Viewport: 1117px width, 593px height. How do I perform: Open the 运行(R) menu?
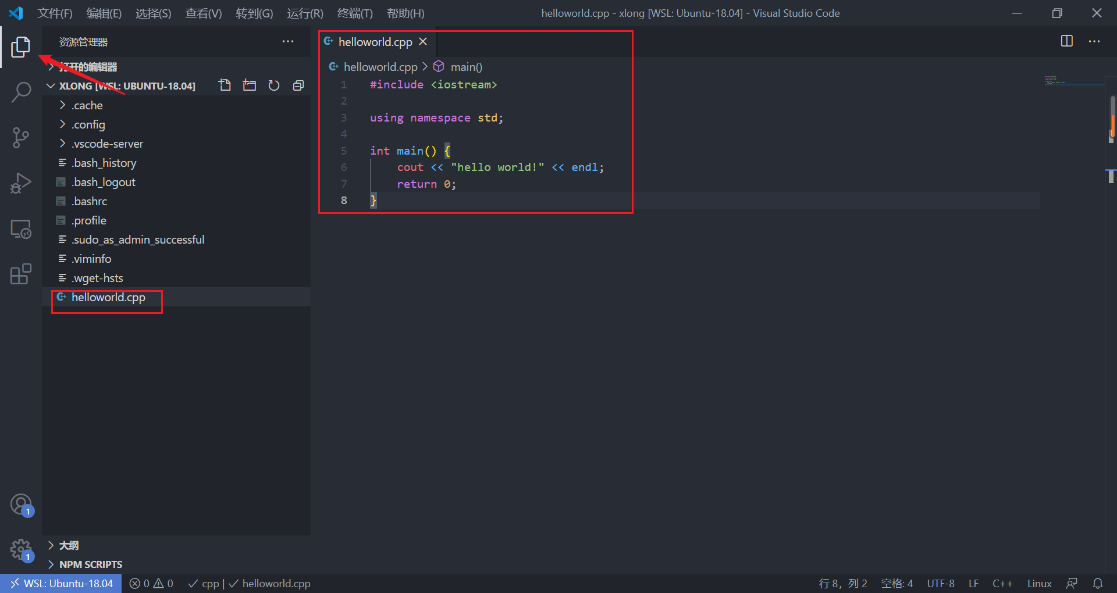click(305, 13)
